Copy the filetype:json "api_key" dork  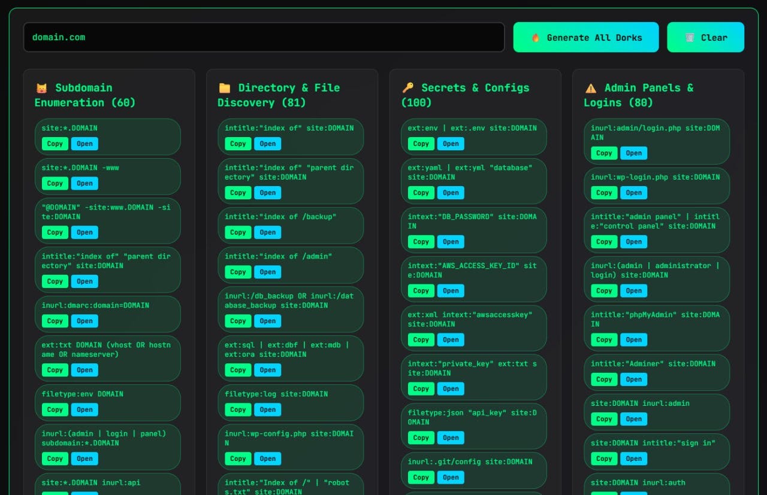point(421,438)
